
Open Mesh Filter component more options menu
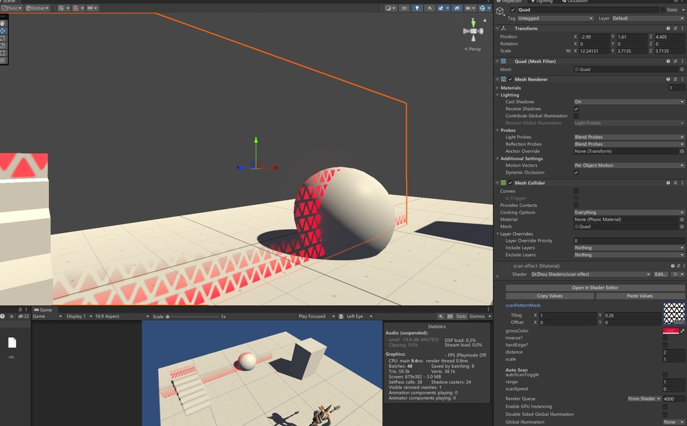point(682,61)
